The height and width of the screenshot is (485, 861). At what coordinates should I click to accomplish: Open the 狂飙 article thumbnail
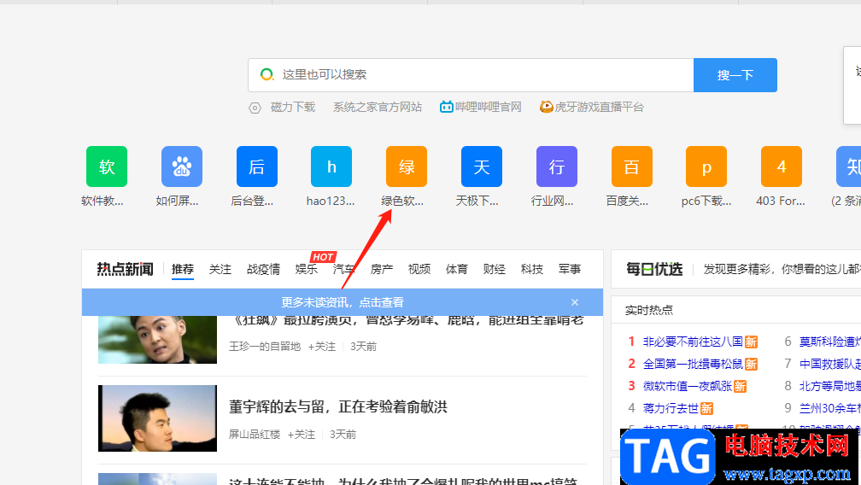pos(157,340)
